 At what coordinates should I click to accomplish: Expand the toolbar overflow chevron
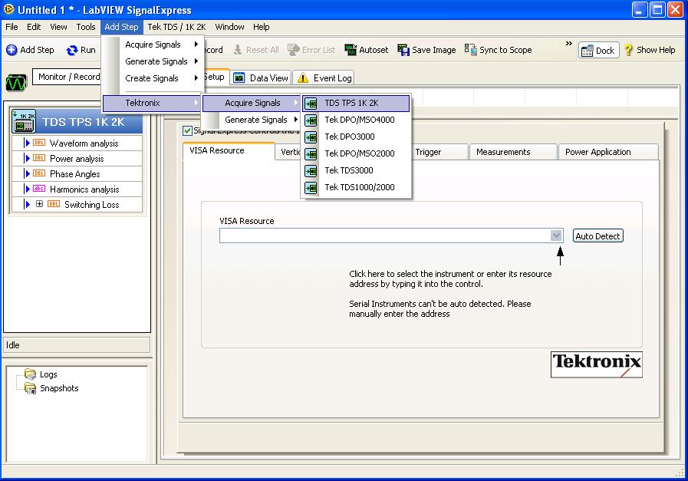(x=568, y=44)
